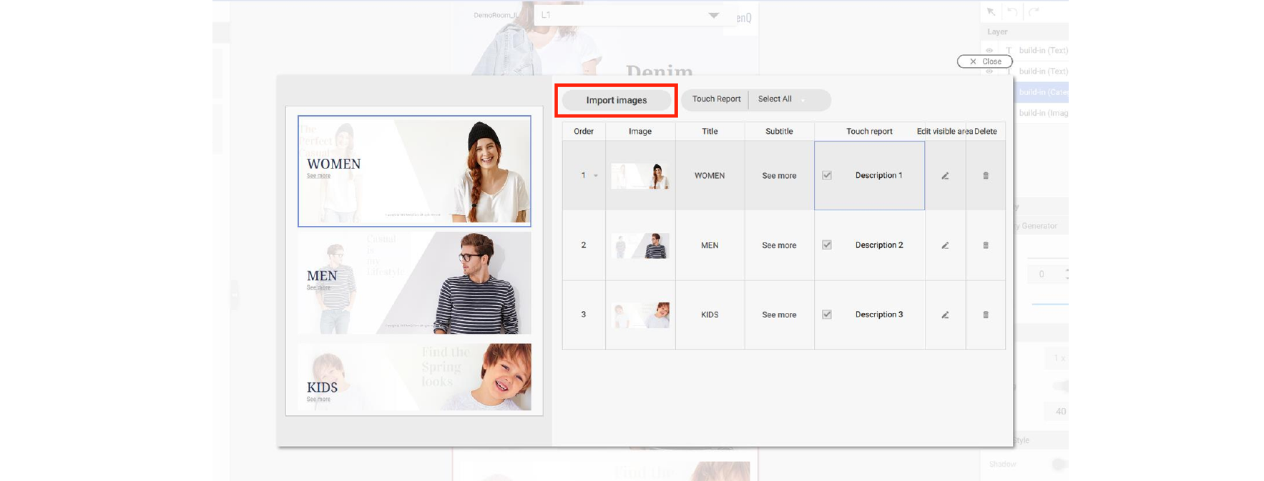Image resolution: width=1264 pixels, height=481 pixels.
Task: Delete the MEN image row
Action: point(985,245)
